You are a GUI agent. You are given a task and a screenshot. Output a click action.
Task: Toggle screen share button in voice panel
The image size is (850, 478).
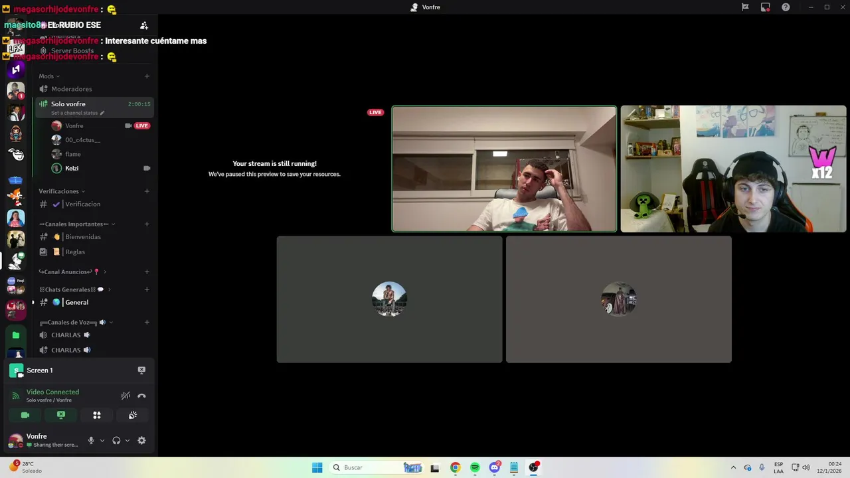(x=61, y=415)
